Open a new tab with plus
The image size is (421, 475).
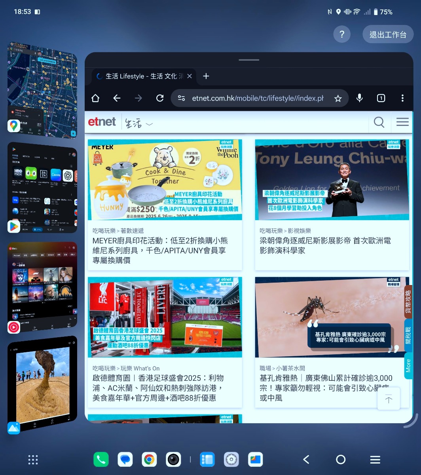pyautogui.click(x=206, y=76)
